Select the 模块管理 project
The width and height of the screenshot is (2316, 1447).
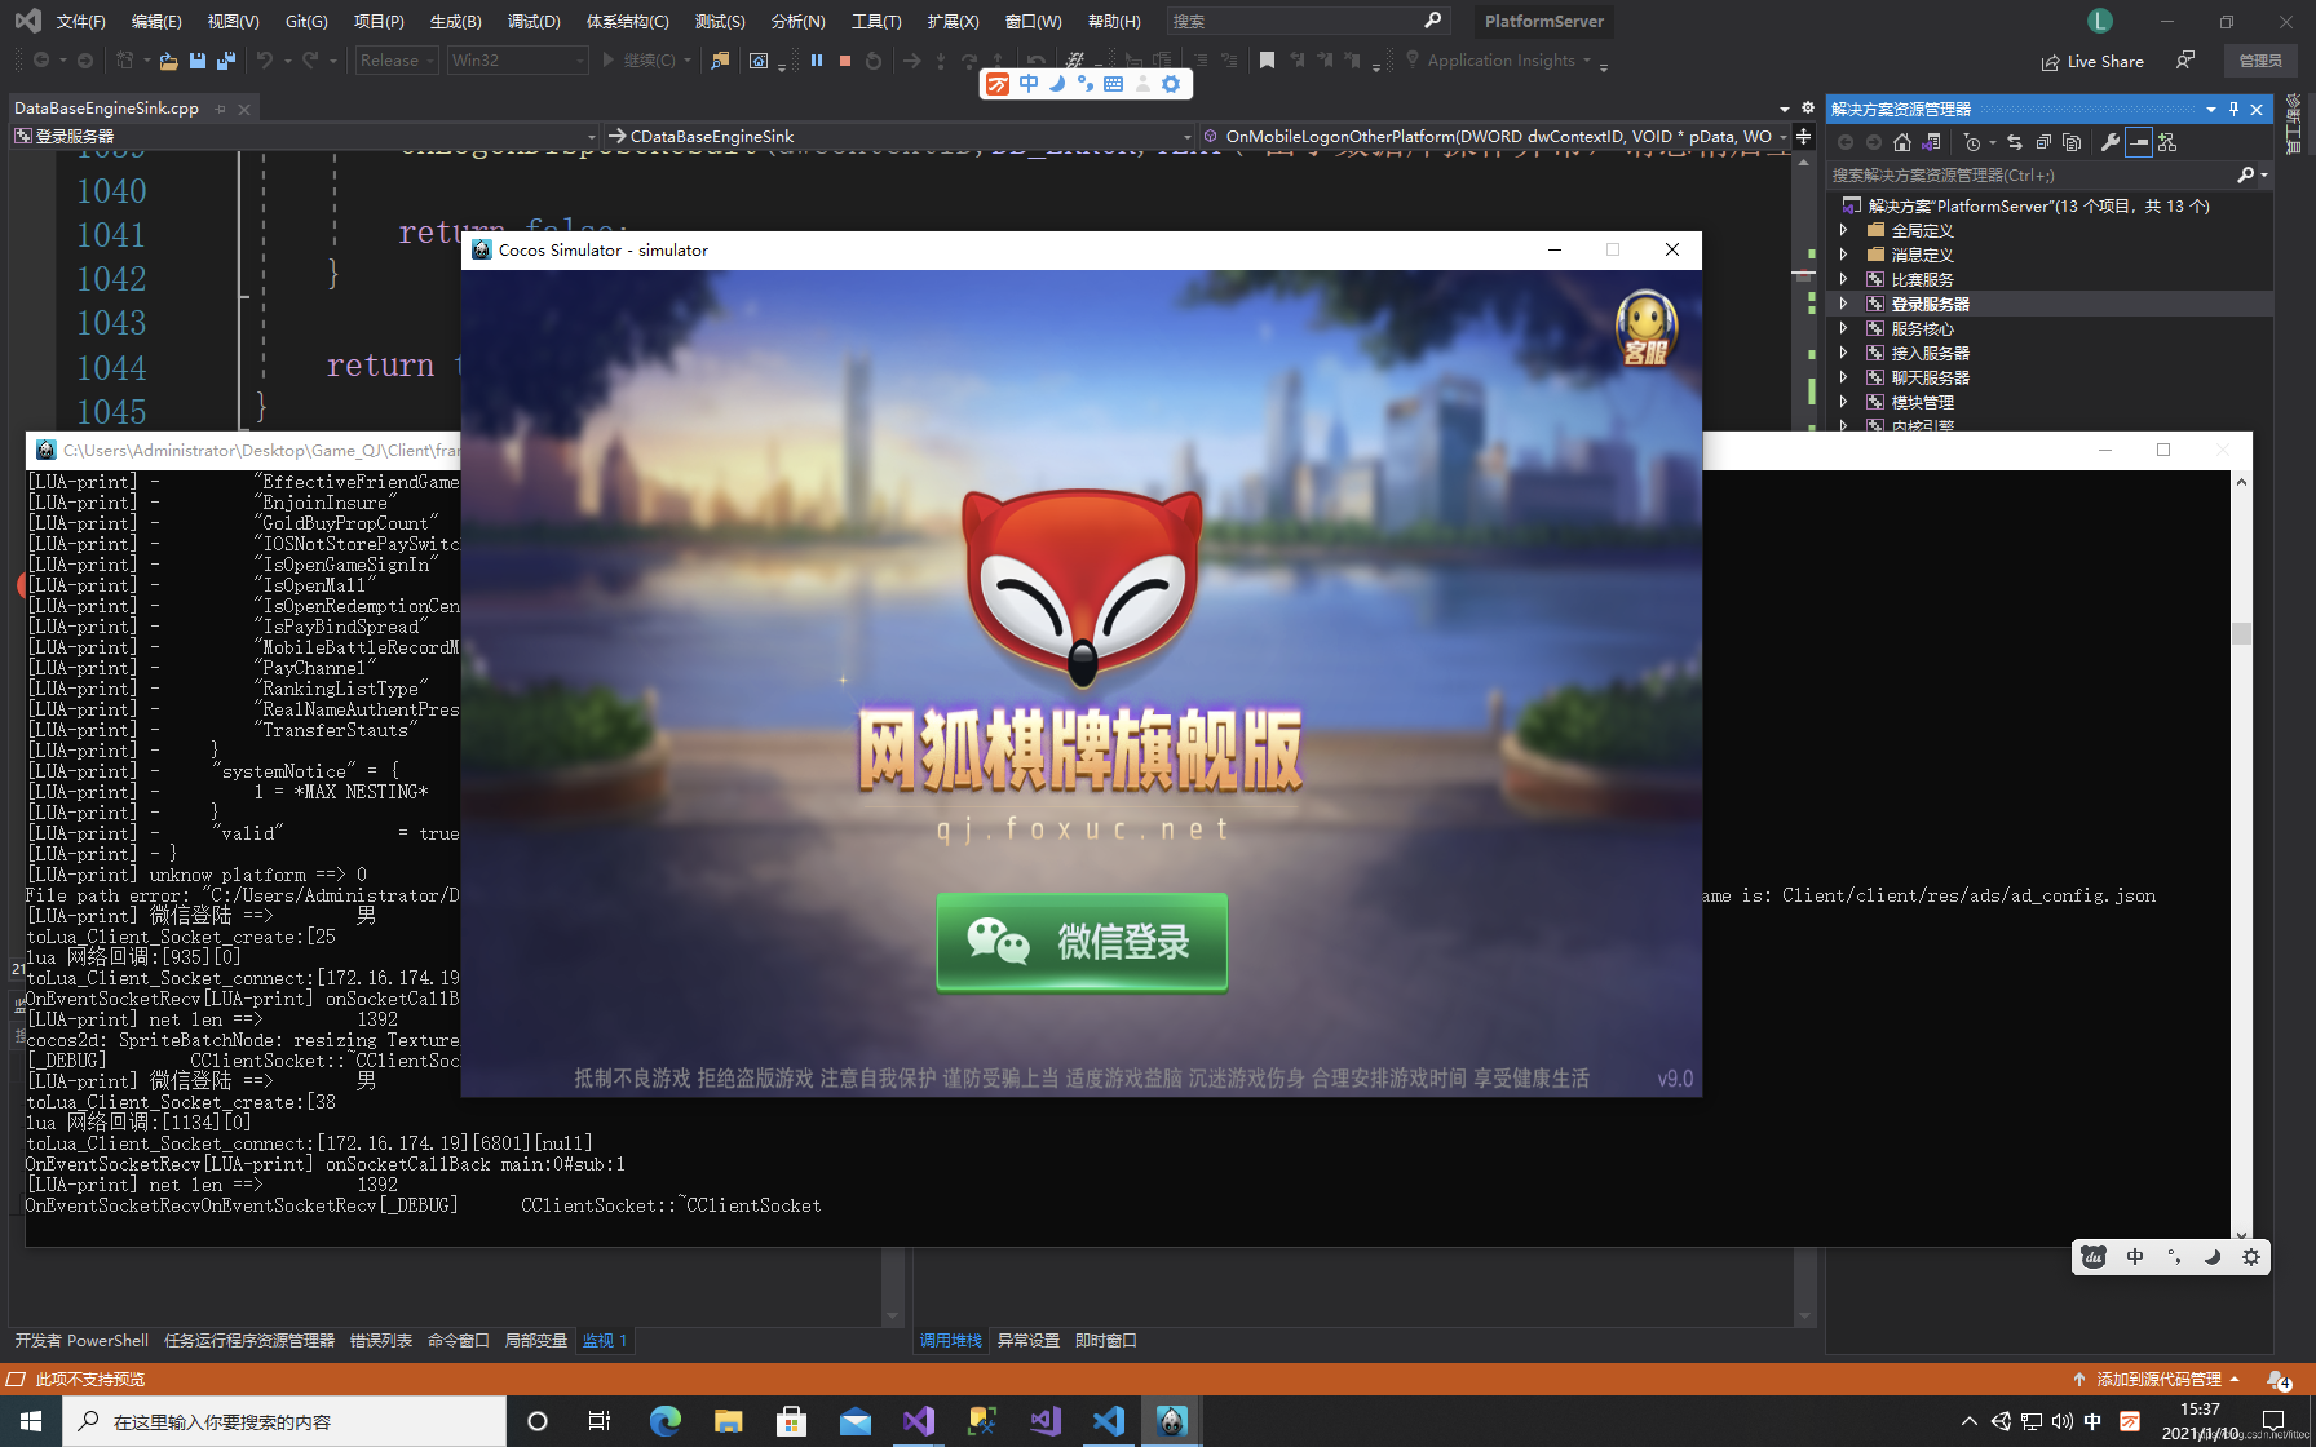point(1922,403)
